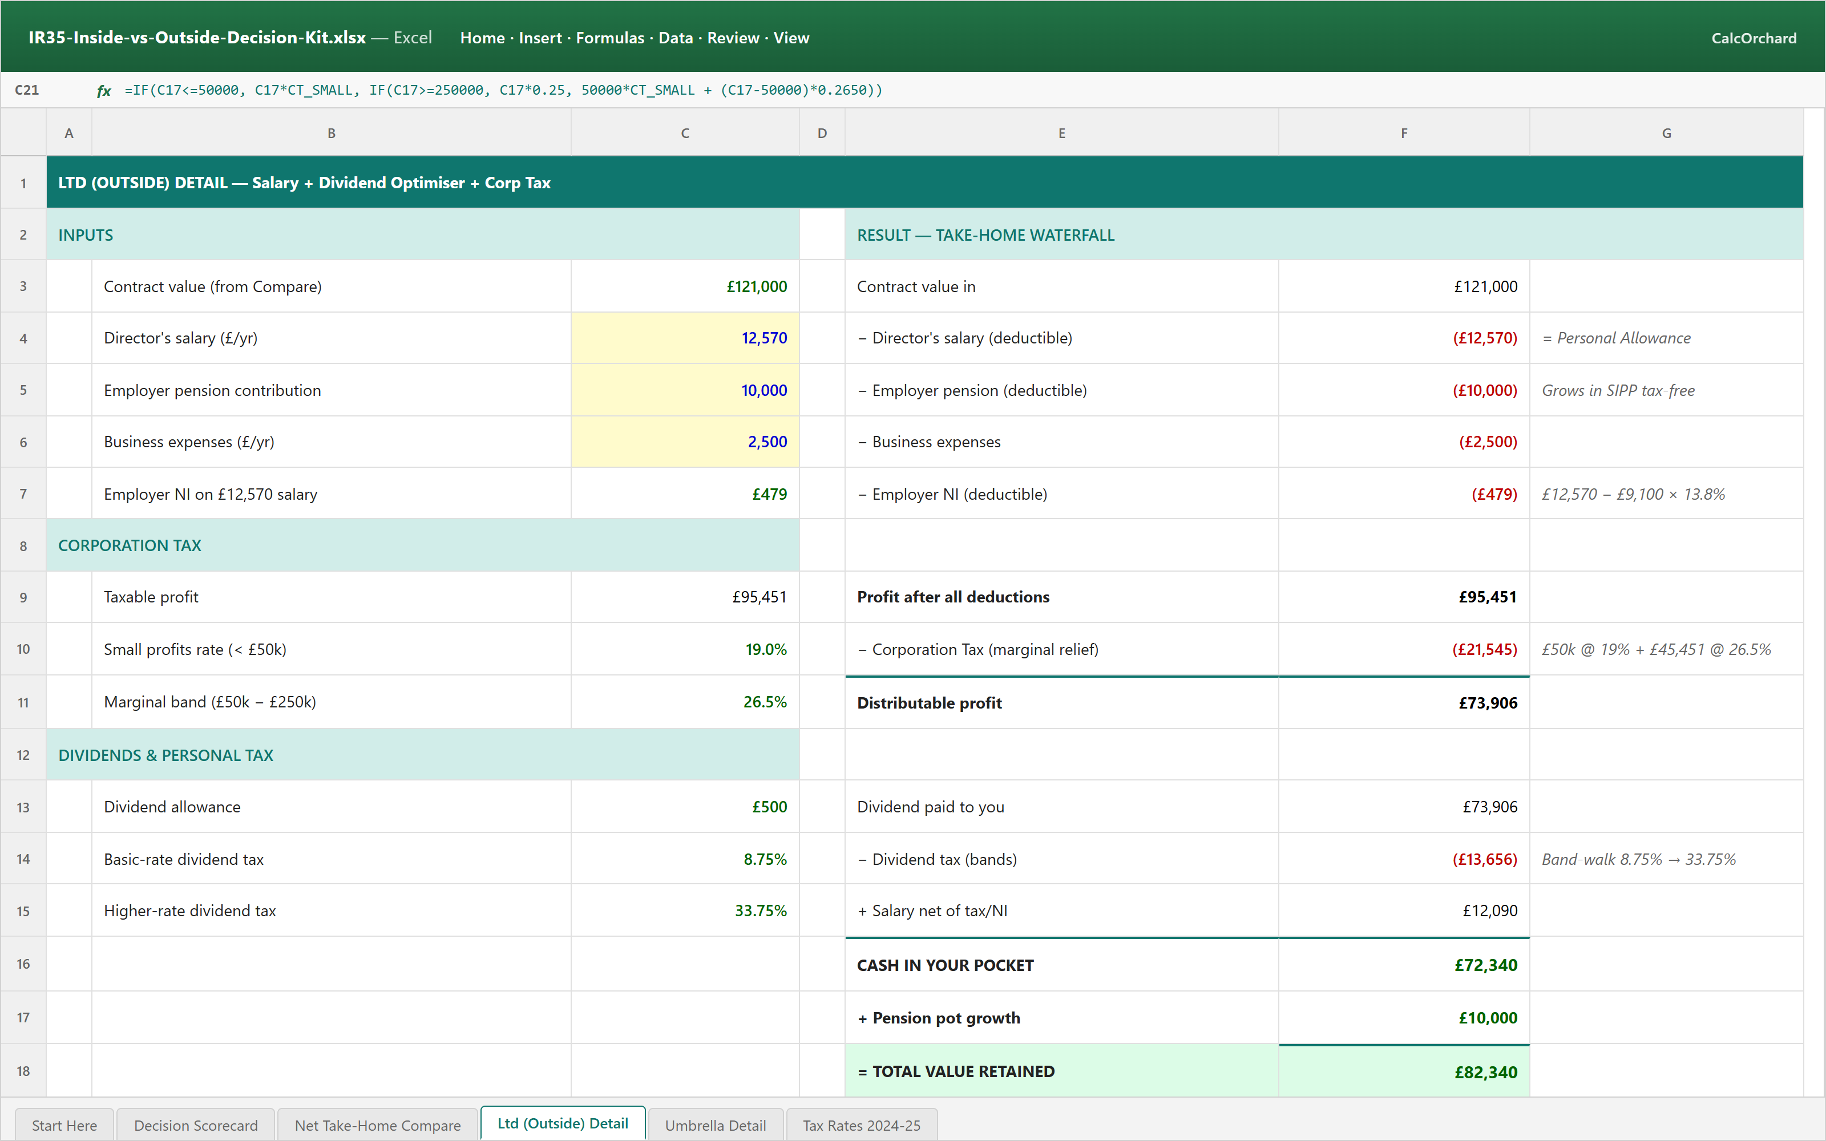Open the Review ribbon menu
Image resolution: width=1826 pixels, height=1141 pixels.
[733, 38]
